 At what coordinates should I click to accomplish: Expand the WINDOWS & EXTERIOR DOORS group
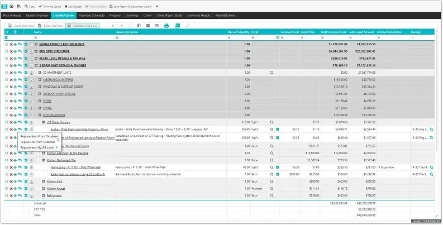(40, 87)
